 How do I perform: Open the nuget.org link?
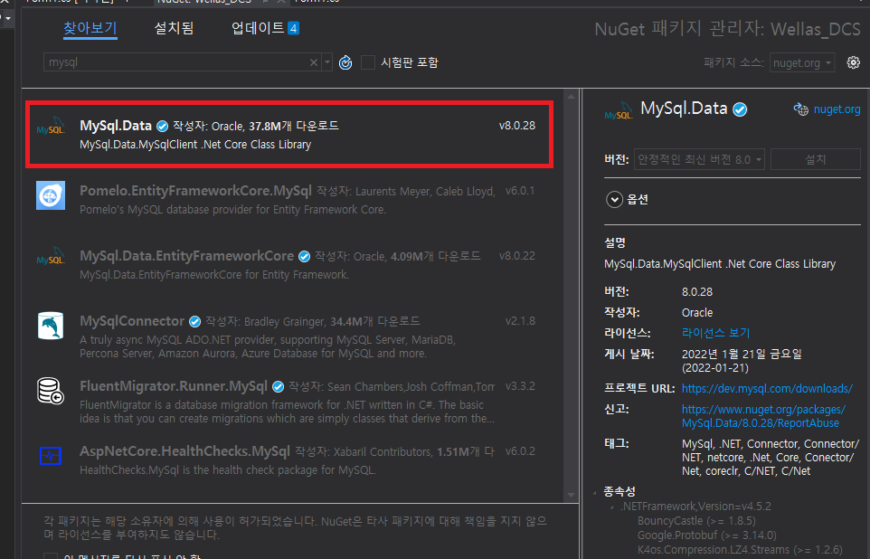837,109
